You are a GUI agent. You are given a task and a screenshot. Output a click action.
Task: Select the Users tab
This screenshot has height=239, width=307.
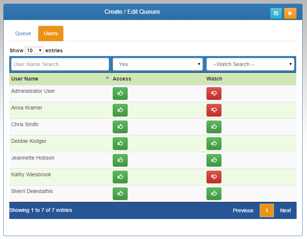(51, 33)
